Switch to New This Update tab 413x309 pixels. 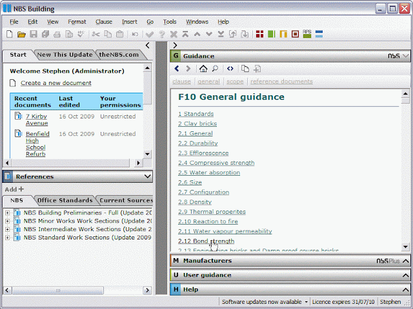pos(65,55)
